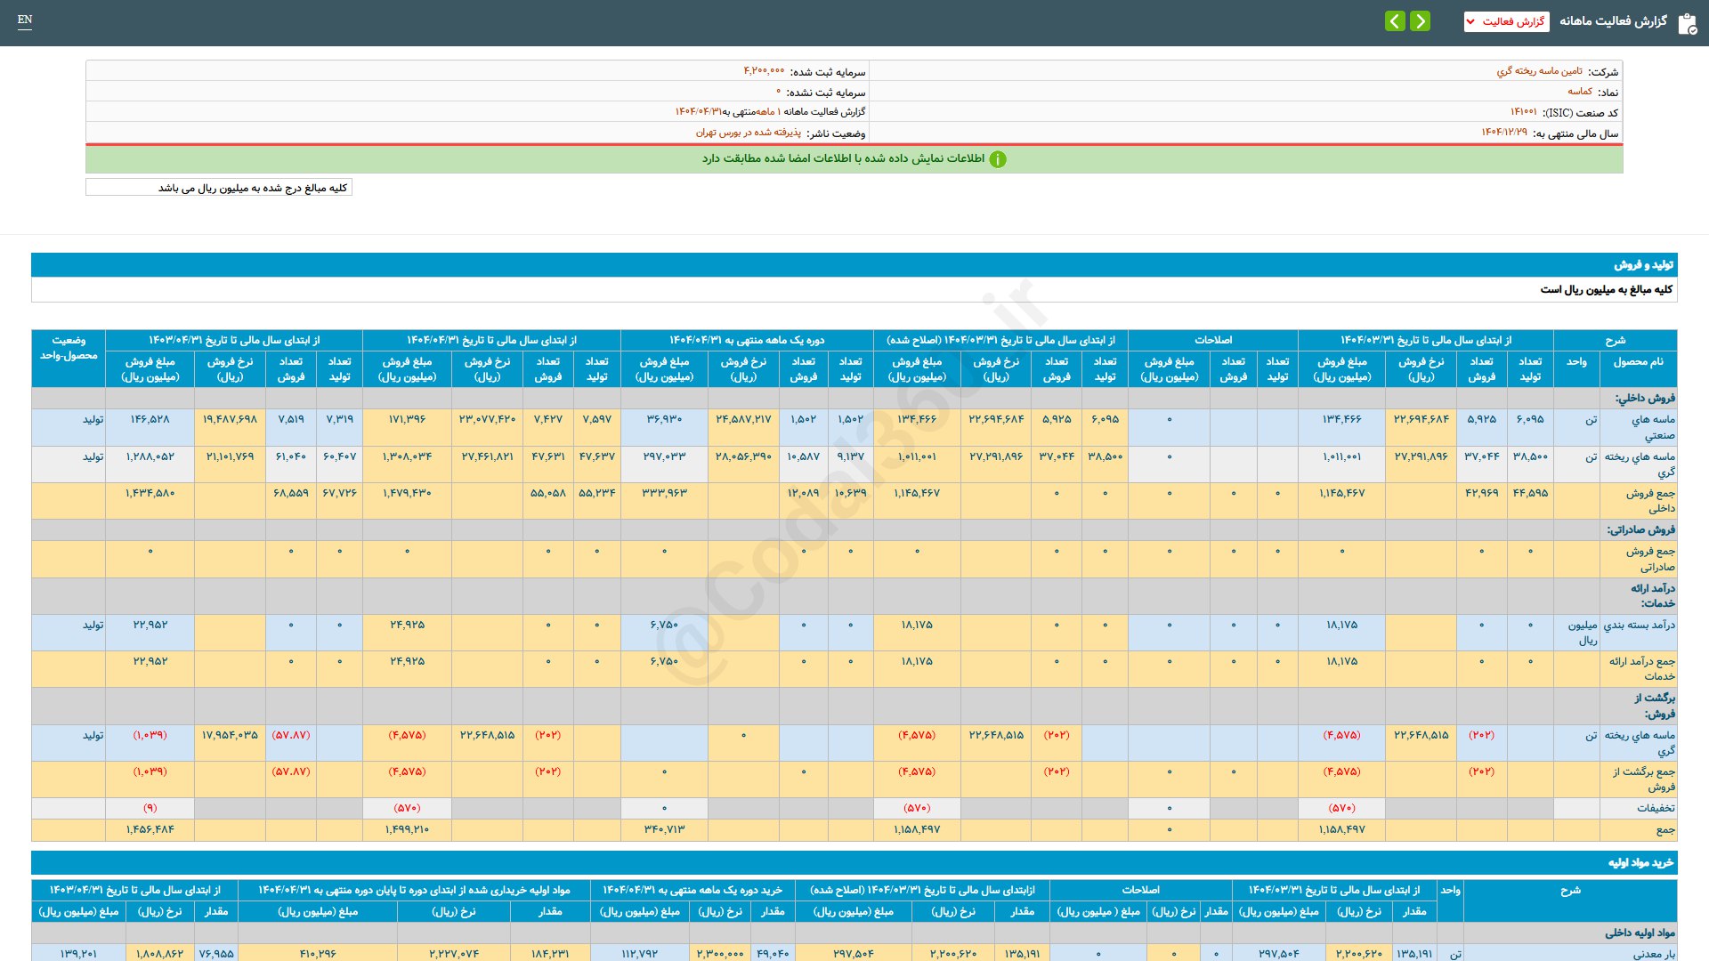Click the 'اصلاحات' column header in sales table
The width and height of the screenshot is (1709, 961).
[1213, 340]
